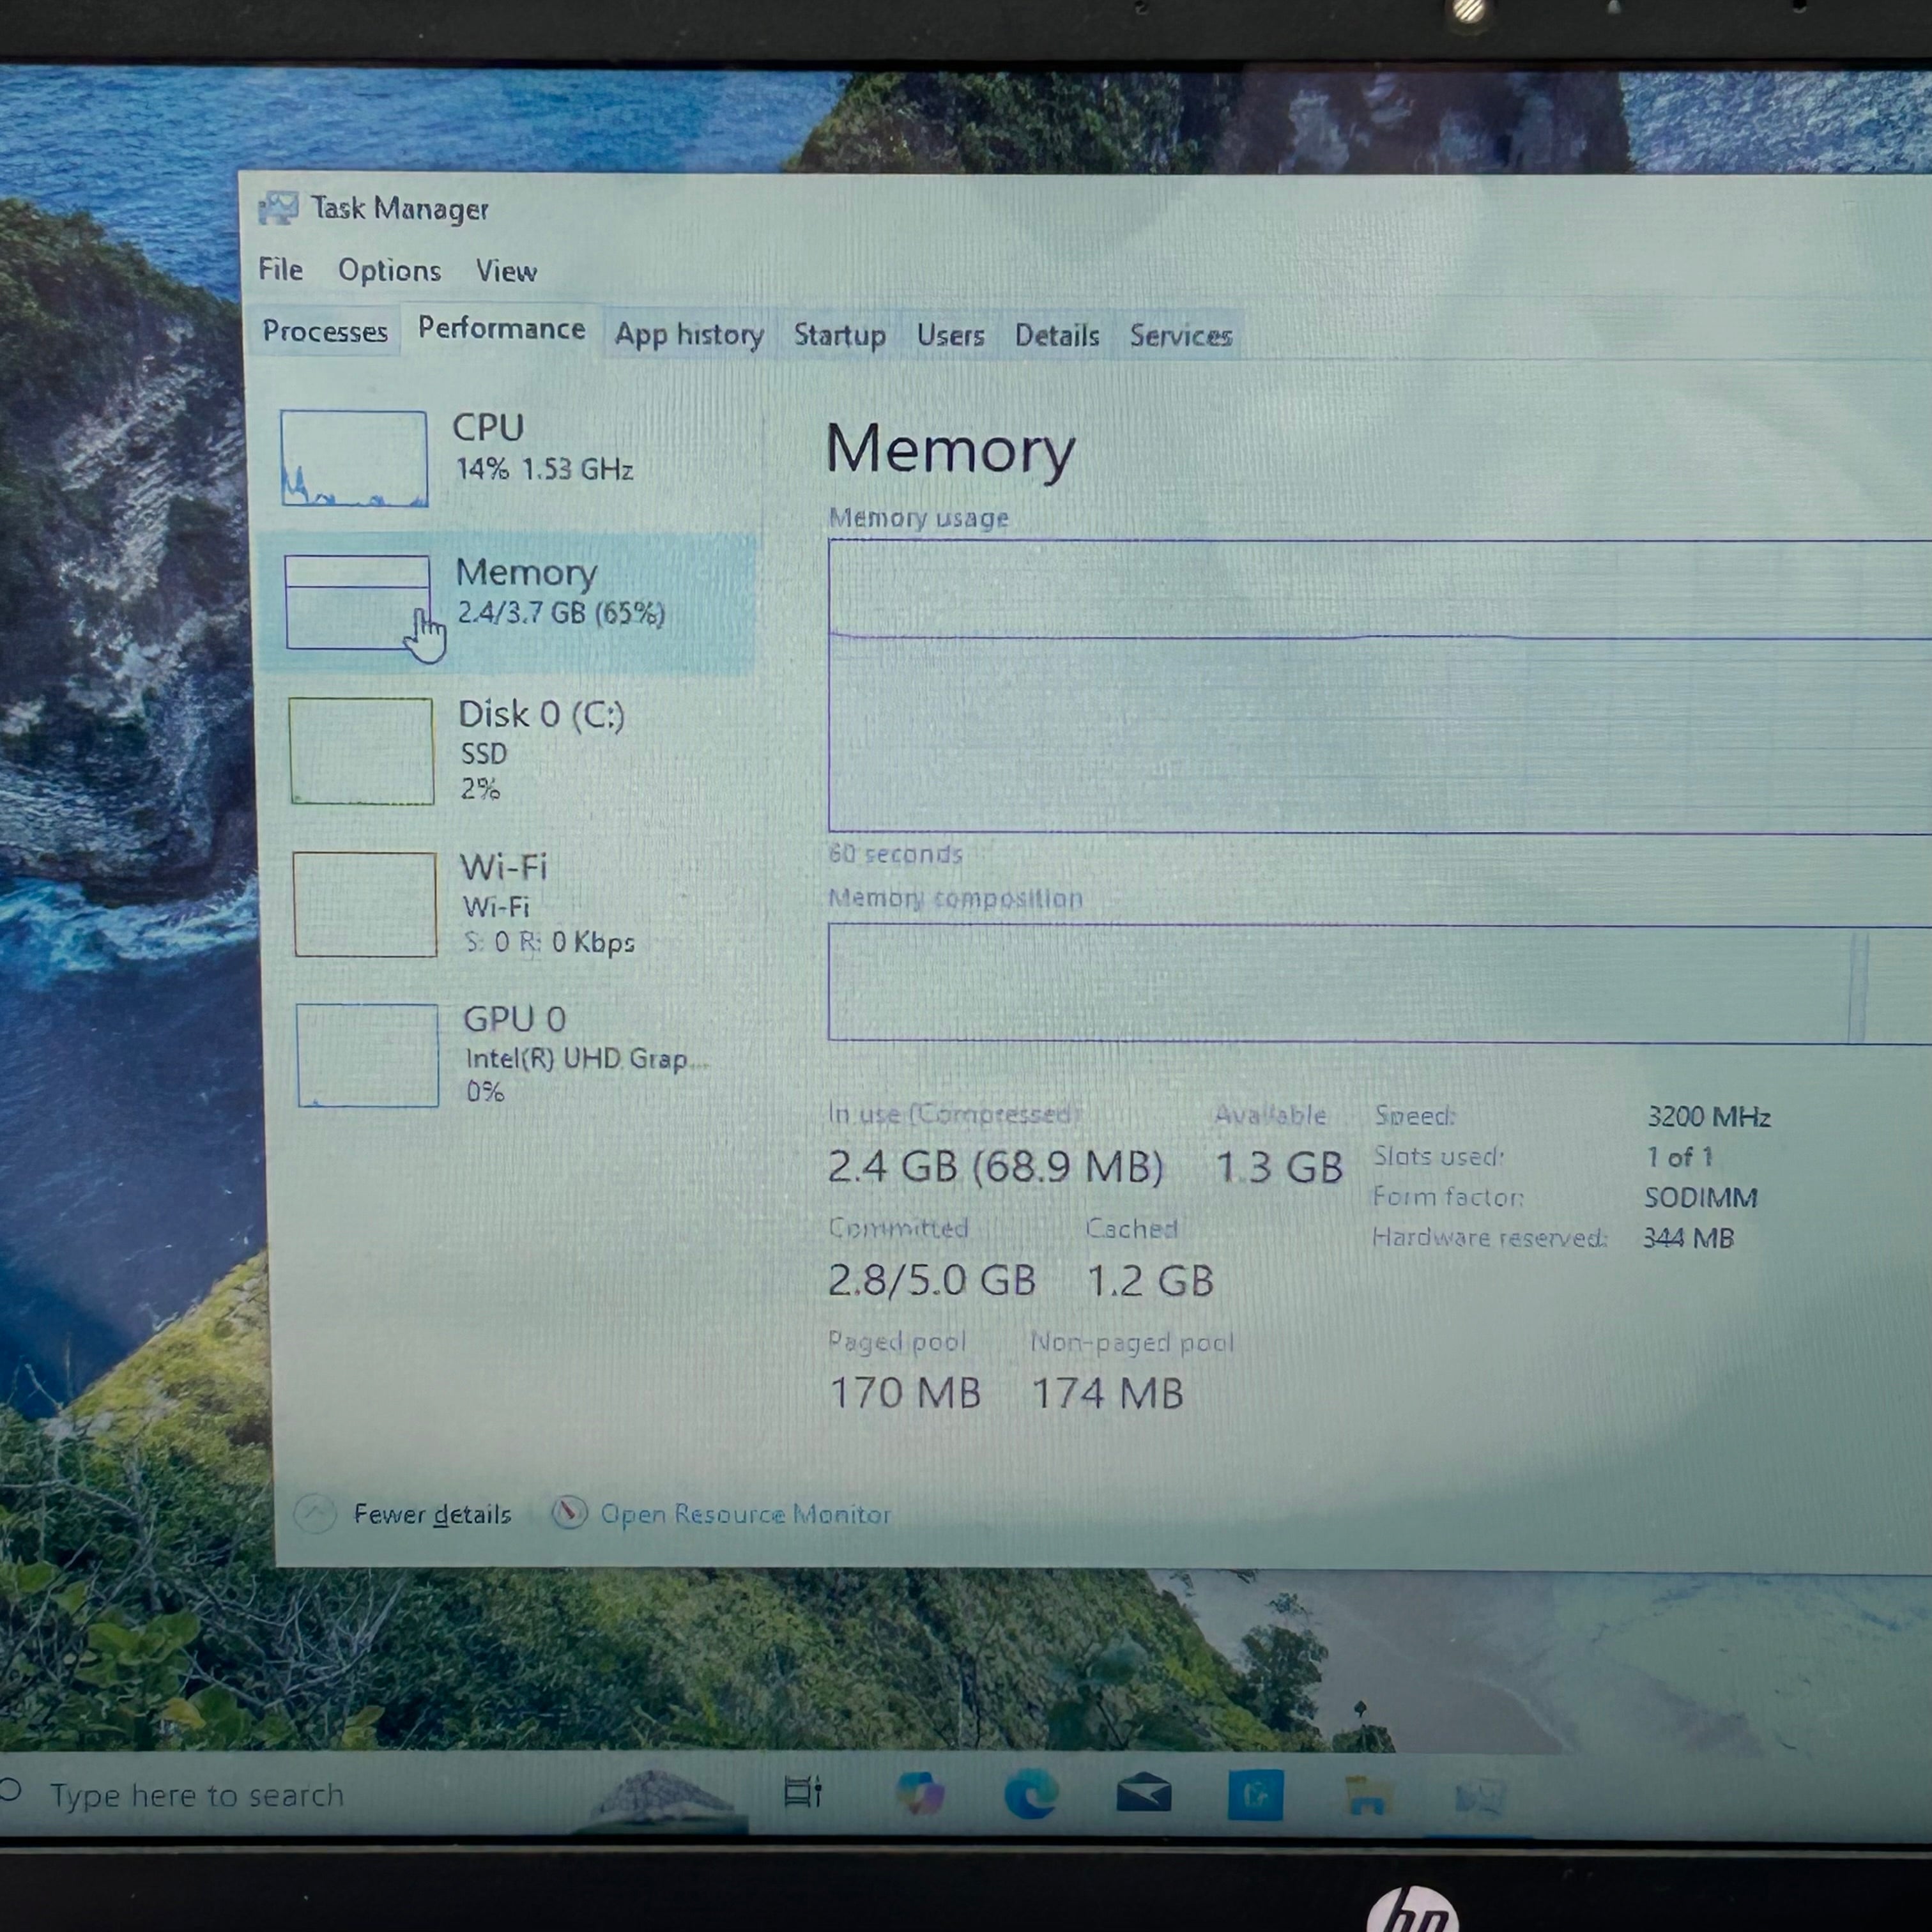Viewport: 1932px width, 1932px height.
Task: Click the "Form factor:" label
Action: coord(1448,1196)
